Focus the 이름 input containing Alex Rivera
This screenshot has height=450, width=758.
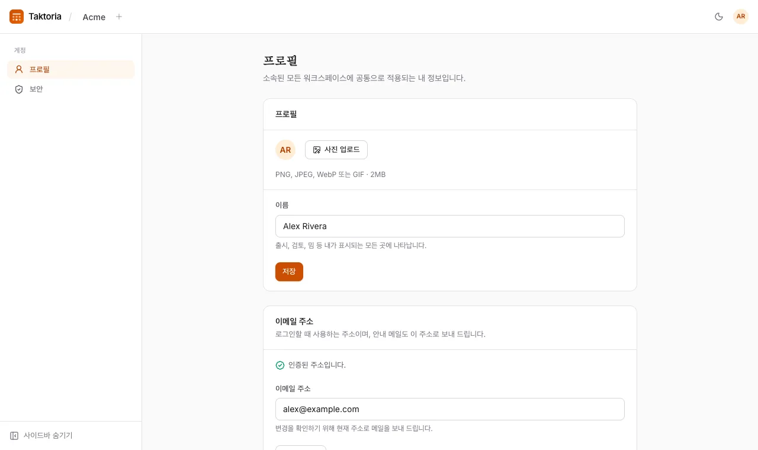point(450,226)
